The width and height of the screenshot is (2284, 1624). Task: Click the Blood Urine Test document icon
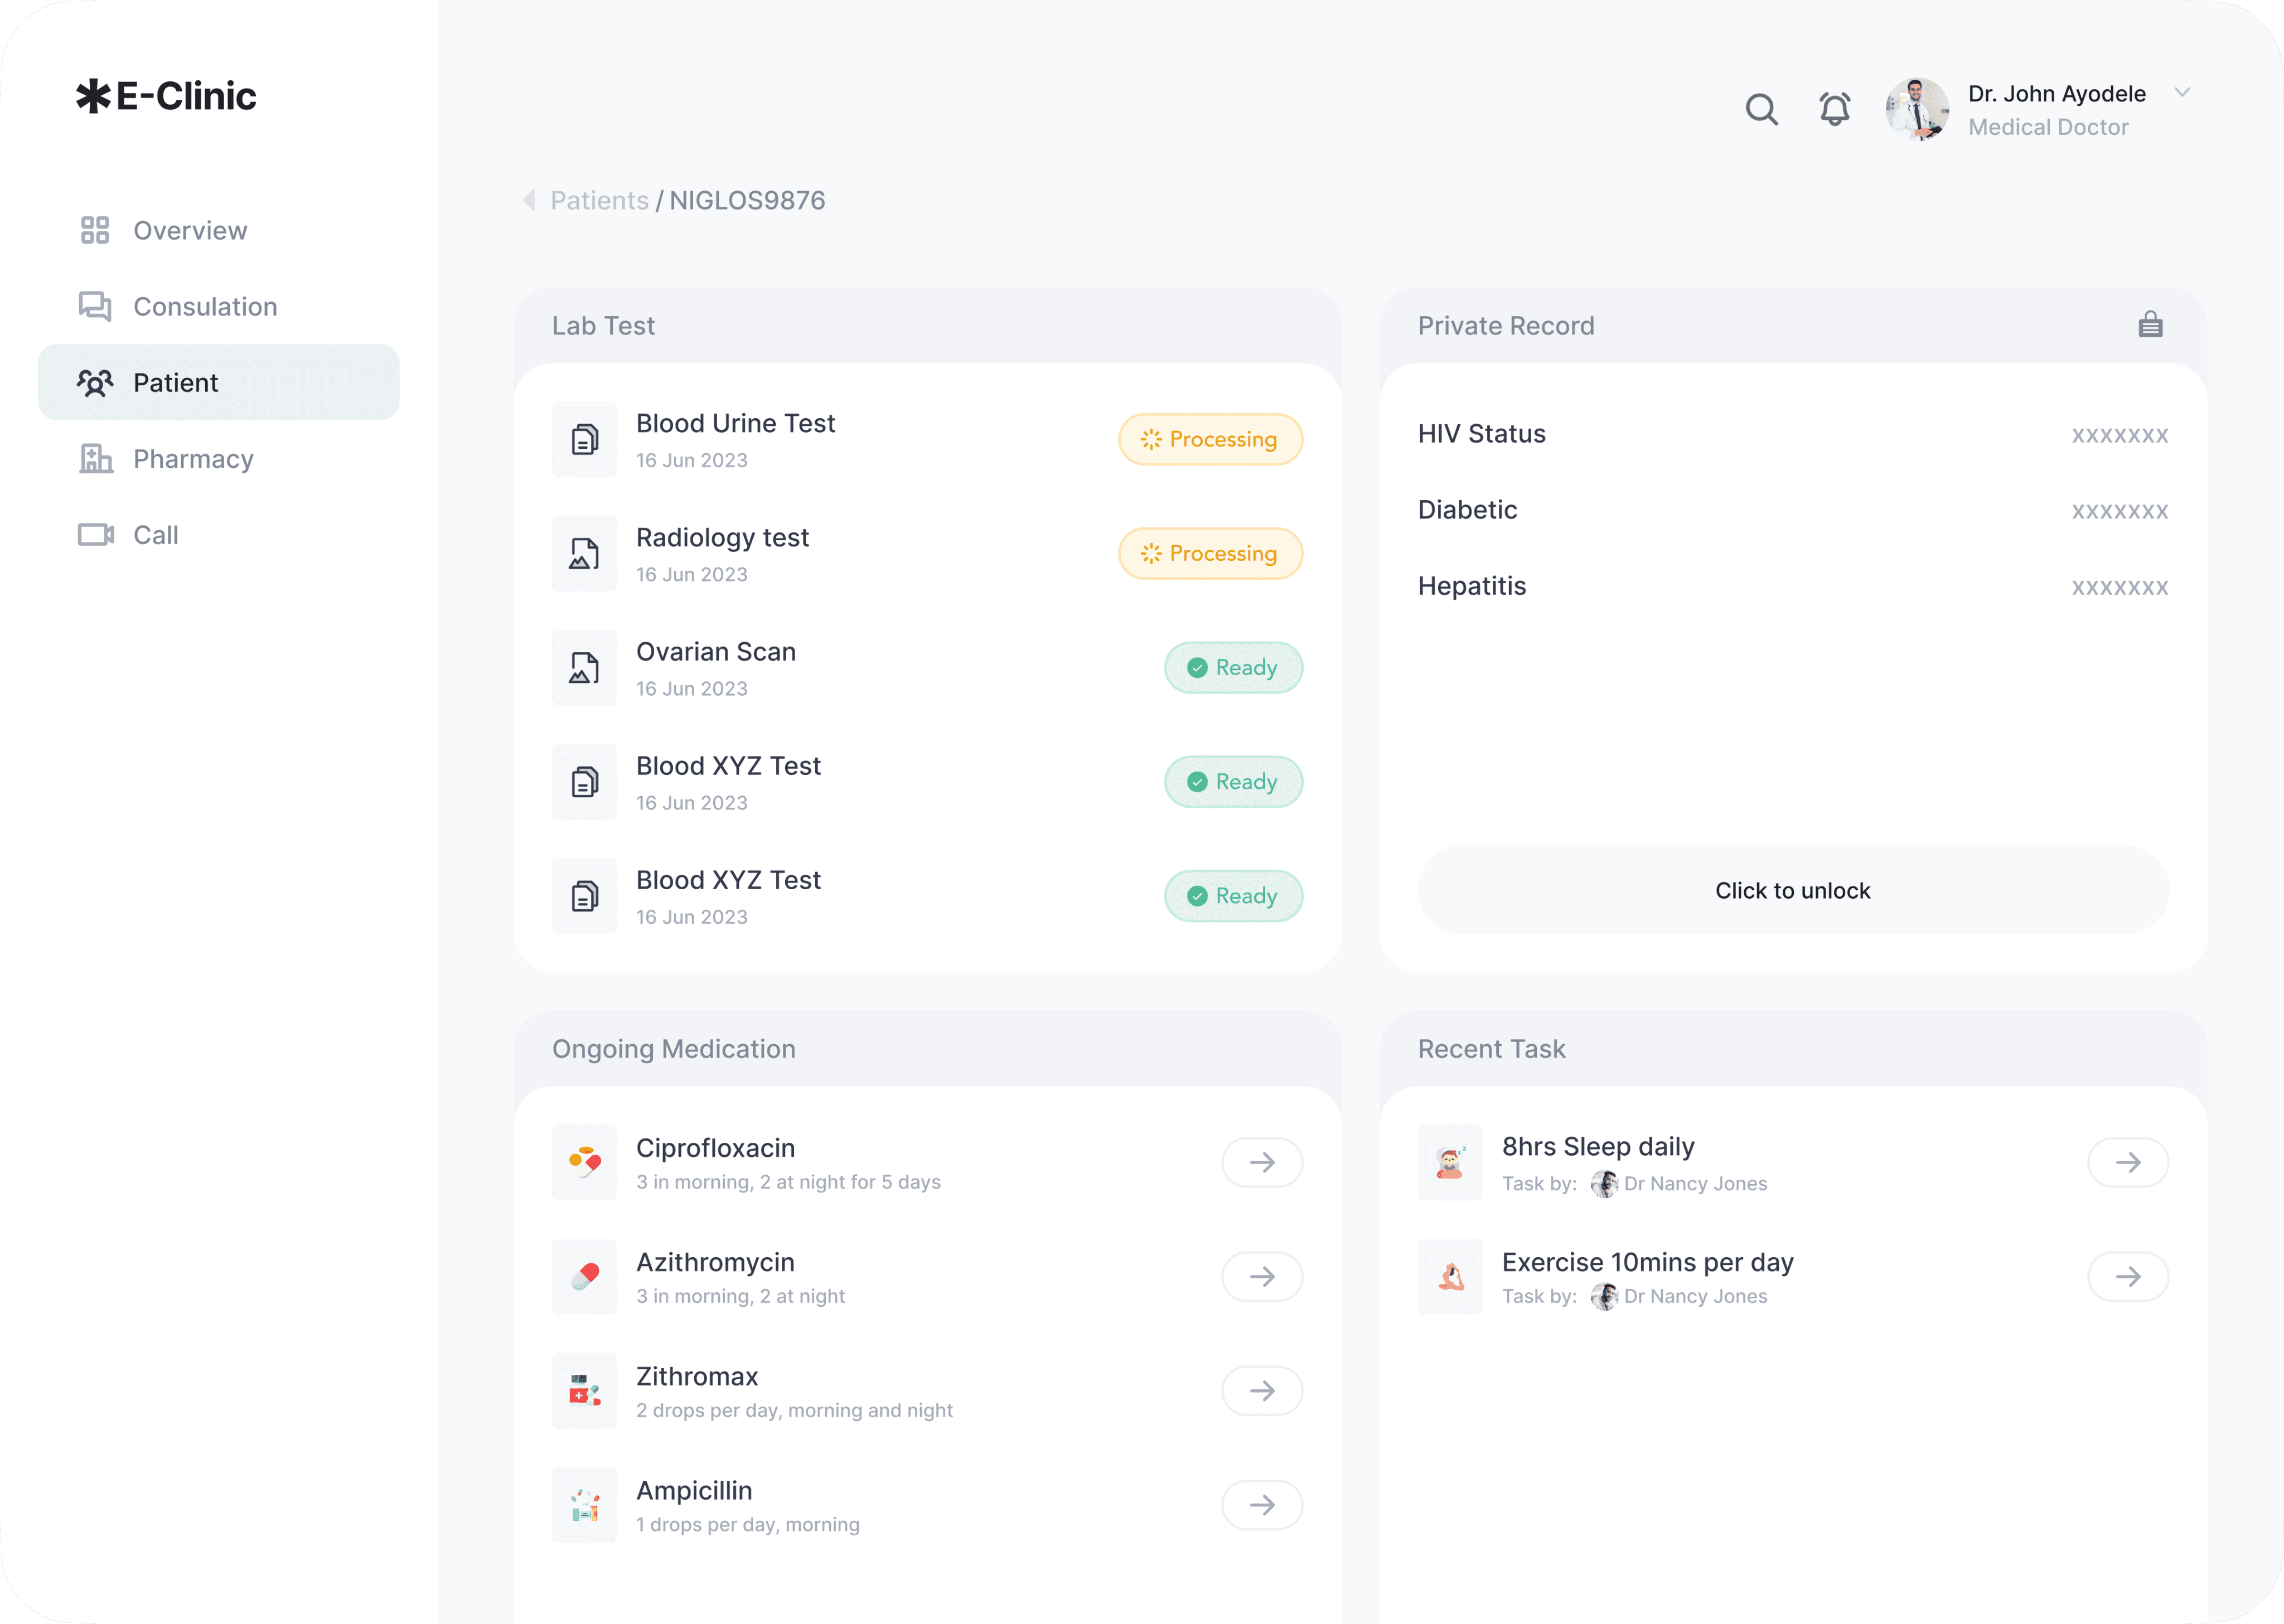click(x=585, y=440)
